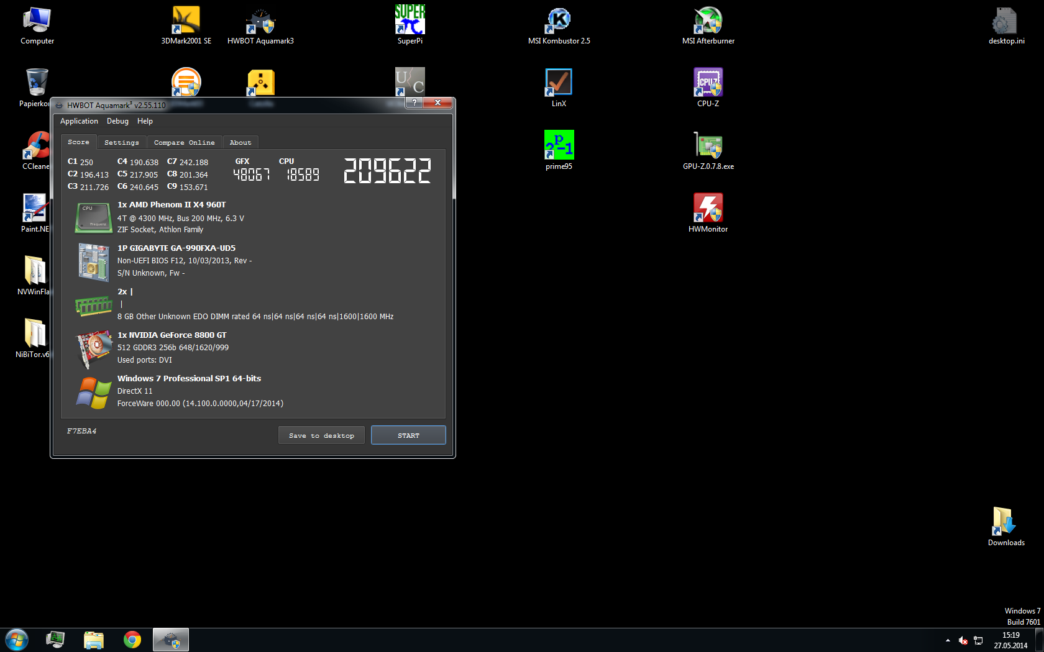
Task: Launch the HWMonitor shortcut
Action: click(x=708, y=213)
